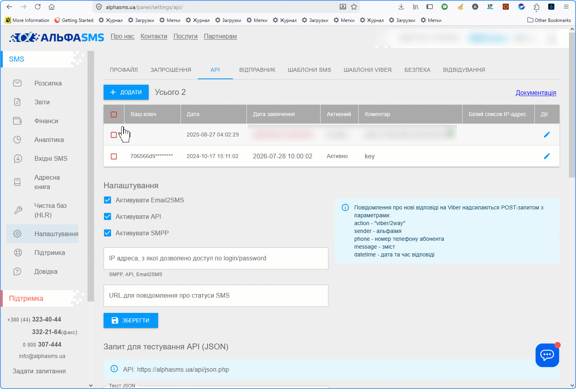Click the ДОДАТИ button

[x=126, y=92]
